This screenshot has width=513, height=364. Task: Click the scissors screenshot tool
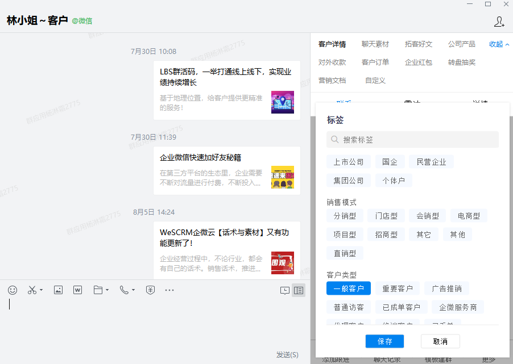[x=32, y=290]
